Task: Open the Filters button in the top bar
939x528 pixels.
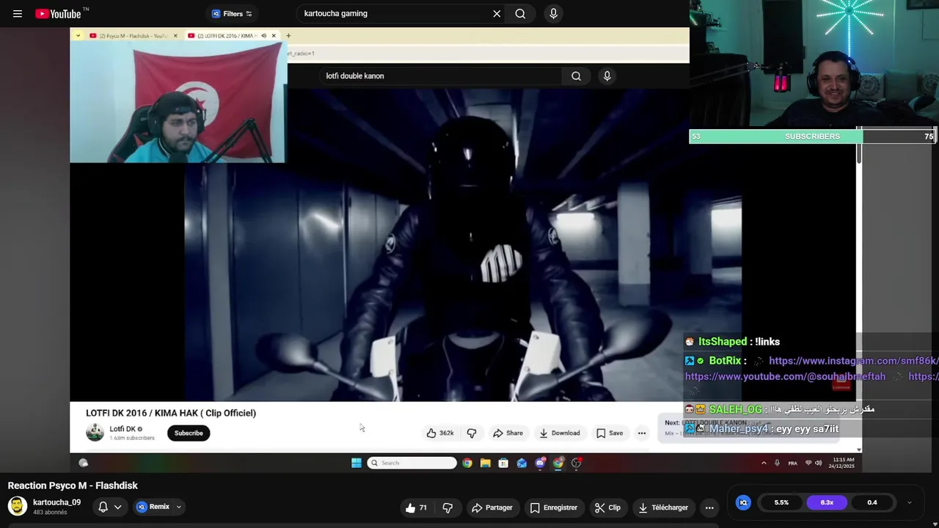Action: tap(232, 13)
